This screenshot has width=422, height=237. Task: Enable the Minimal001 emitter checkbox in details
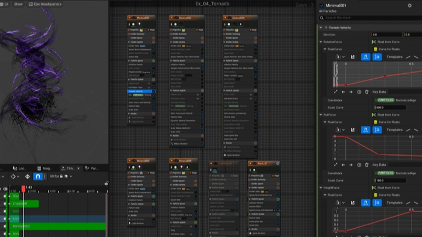(322, 5)
